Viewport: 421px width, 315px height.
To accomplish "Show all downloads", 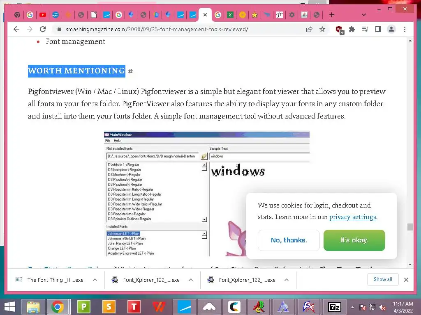I will (383, 279).
